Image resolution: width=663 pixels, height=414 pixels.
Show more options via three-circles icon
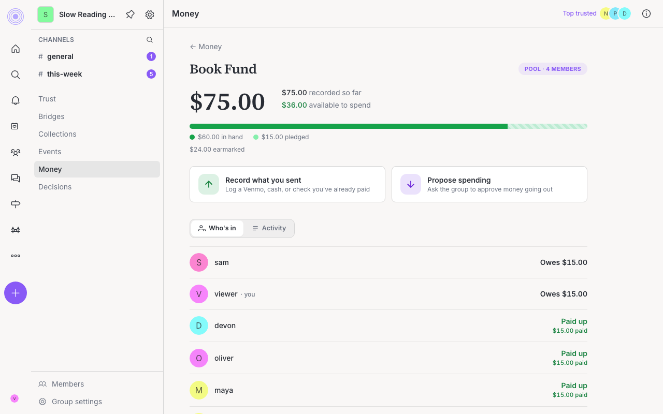(16, 256)
